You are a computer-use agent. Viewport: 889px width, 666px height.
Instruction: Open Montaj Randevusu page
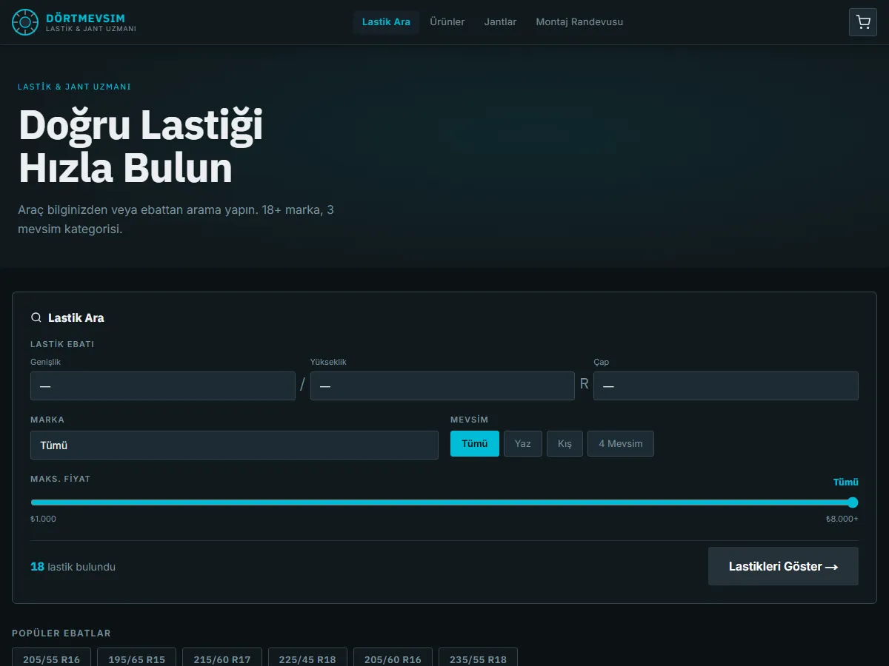coord(579,22)
